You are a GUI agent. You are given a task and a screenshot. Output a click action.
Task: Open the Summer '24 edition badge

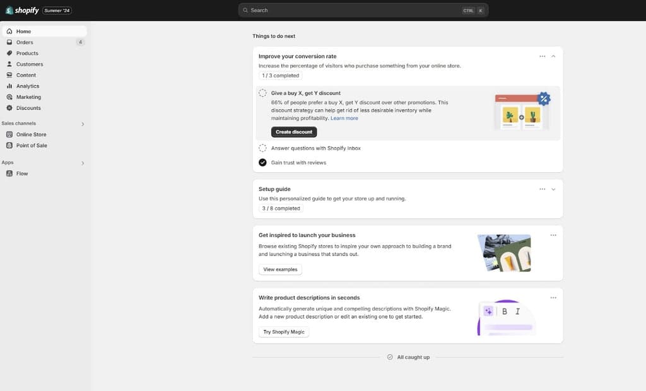point(57,10)
